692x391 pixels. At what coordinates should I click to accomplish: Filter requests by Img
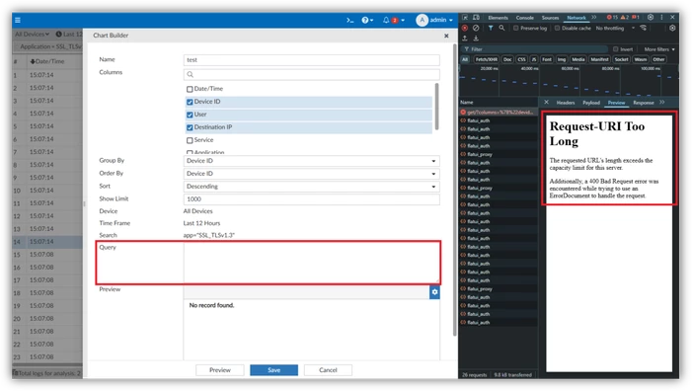562,59
